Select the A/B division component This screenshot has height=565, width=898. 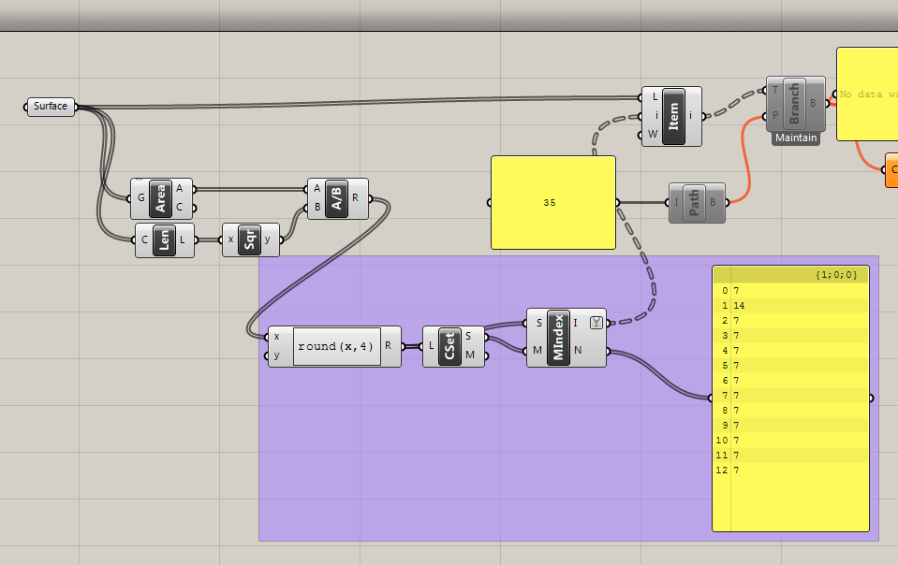click(x=336, y=198)
